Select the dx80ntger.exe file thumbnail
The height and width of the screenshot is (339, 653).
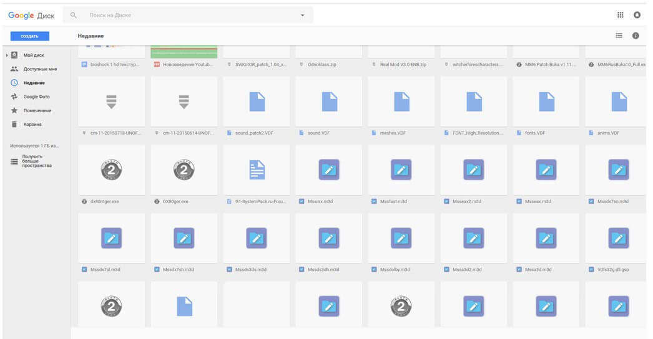coord(111,170)
